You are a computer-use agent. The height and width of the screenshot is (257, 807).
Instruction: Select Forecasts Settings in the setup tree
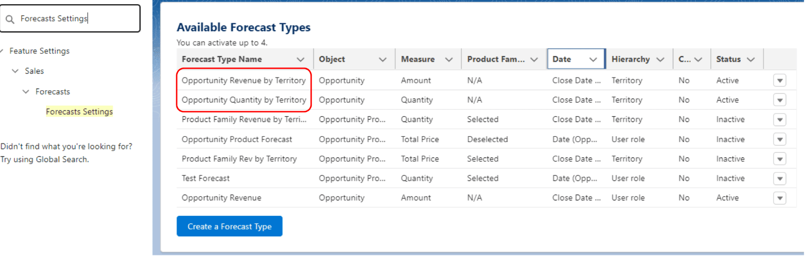[79, 112]
